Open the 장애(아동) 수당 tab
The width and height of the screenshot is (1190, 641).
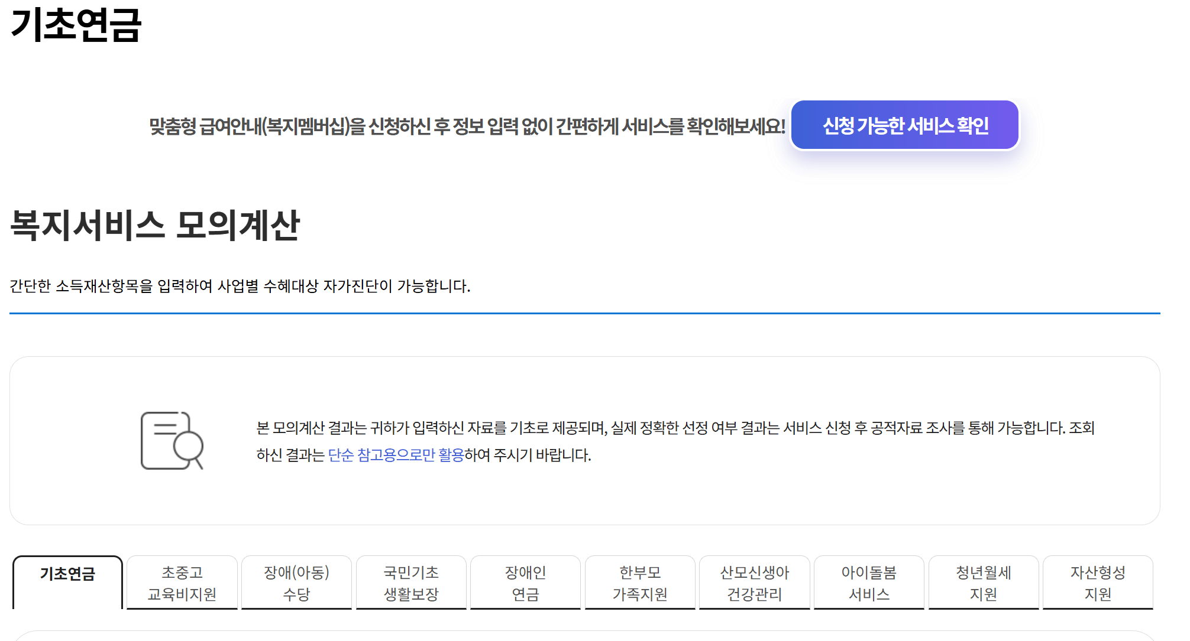[x=296, y=582]
